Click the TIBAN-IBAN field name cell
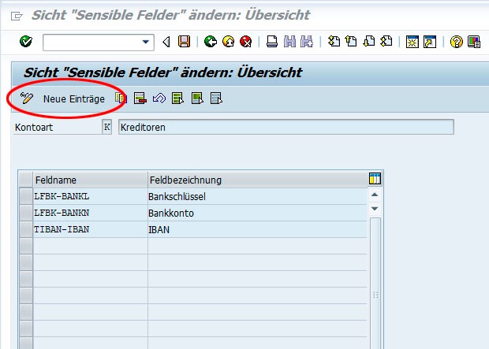Image resolution: width=489 pixels, height=349 pixels. click(x=90, y=229)
